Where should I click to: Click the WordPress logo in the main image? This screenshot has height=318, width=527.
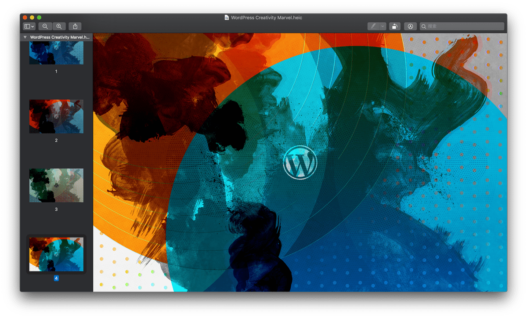[x=300, y=163]
